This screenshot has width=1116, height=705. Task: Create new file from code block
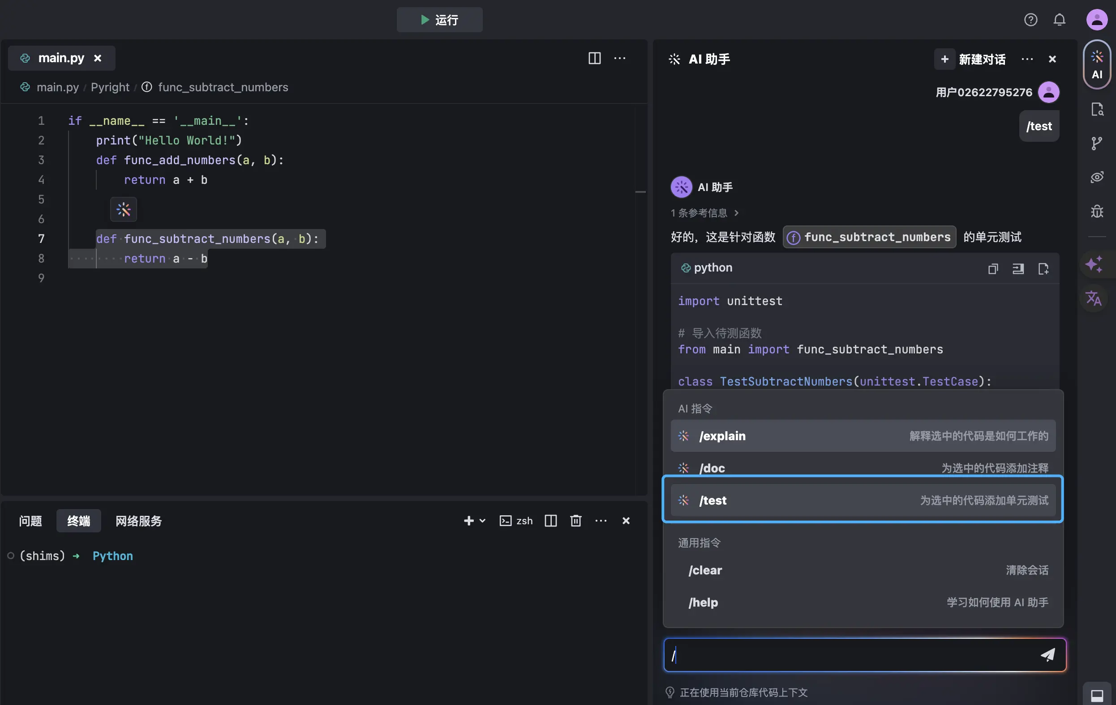[1043, 268]
